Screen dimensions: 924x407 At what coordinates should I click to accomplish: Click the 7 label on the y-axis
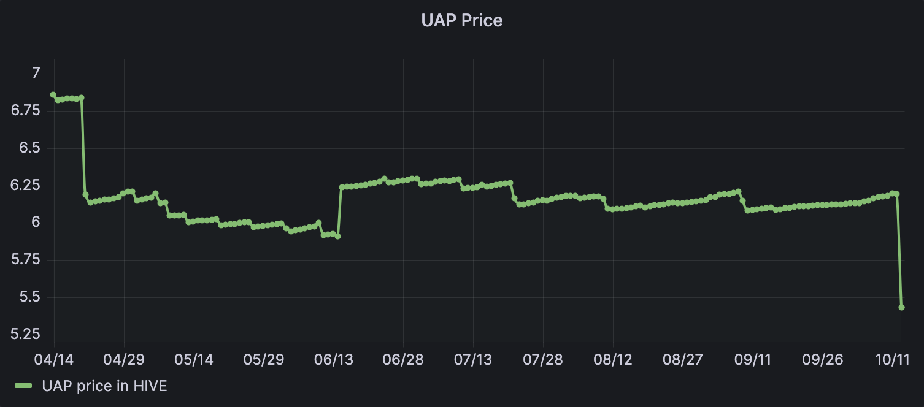35,74
